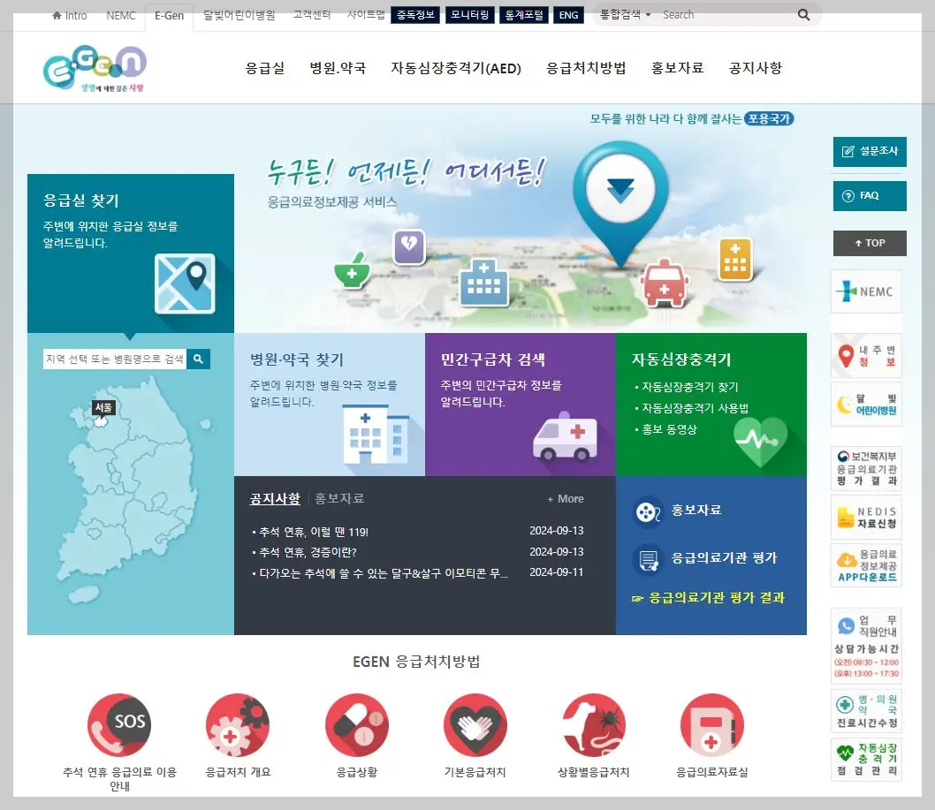Open the notice 추석 연휴, 이럴 땐 119!
Viewport: 935px width, 810px height.
click(x=305, y=531)
